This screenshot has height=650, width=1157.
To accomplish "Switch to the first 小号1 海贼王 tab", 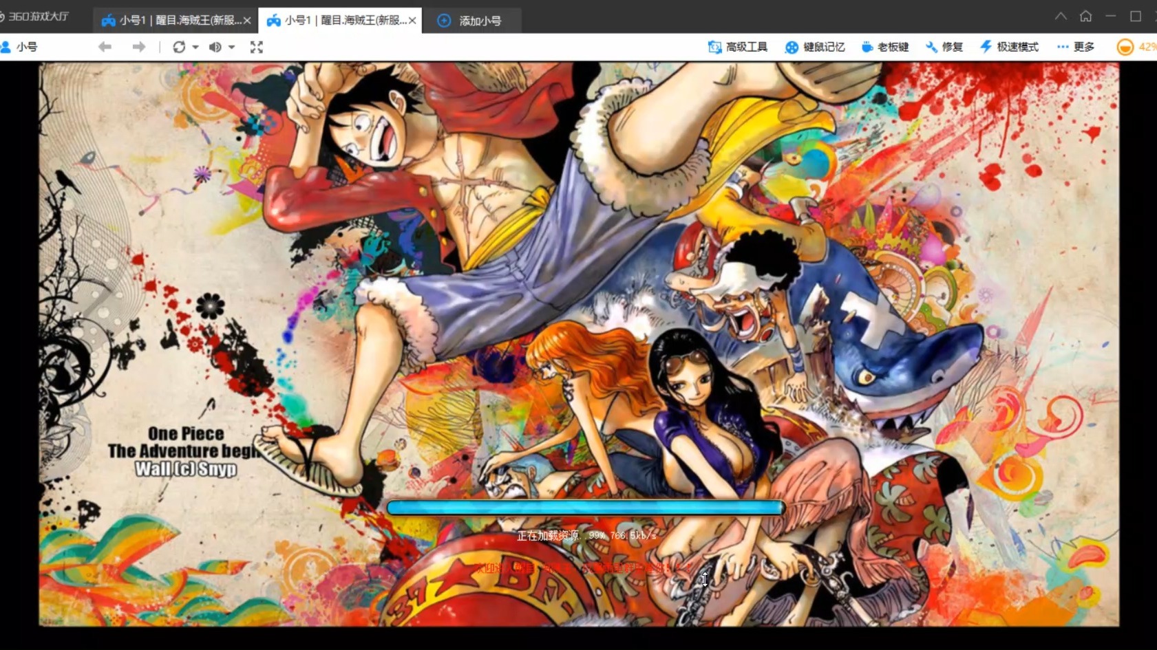I will pos(176,21).
